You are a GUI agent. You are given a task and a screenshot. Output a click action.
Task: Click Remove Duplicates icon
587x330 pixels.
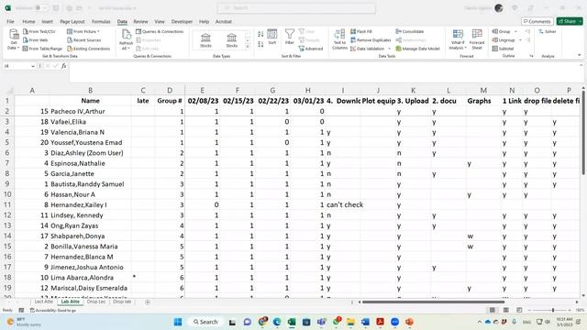[x=353, y=40]
